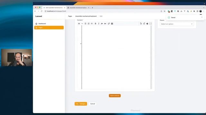Viewport: 206px width, 115px height.
Task: Undo last edit in content editor
Action: pos(141,24)
